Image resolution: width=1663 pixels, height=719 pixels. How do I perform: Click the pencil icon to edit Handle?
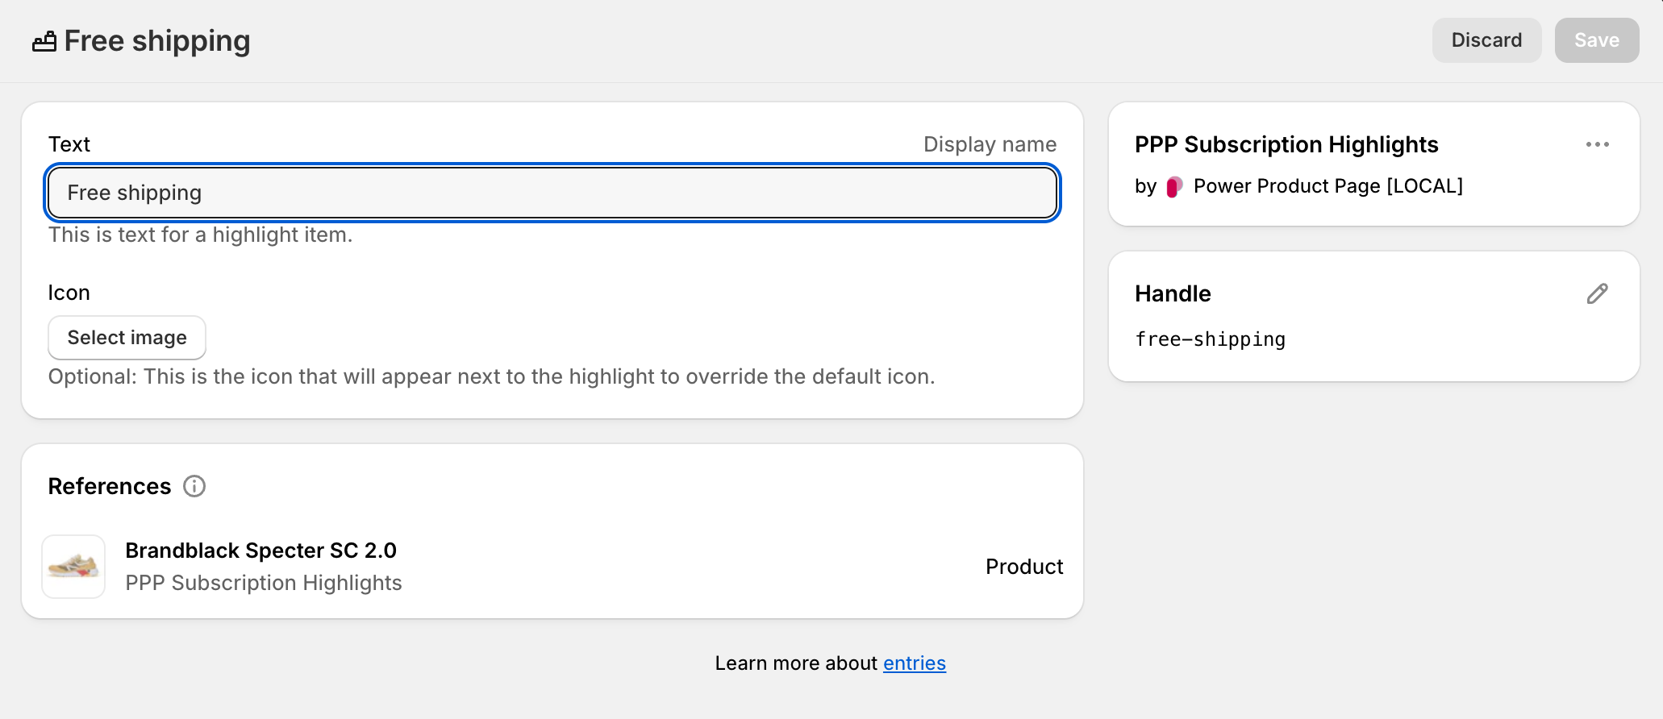1597,294
